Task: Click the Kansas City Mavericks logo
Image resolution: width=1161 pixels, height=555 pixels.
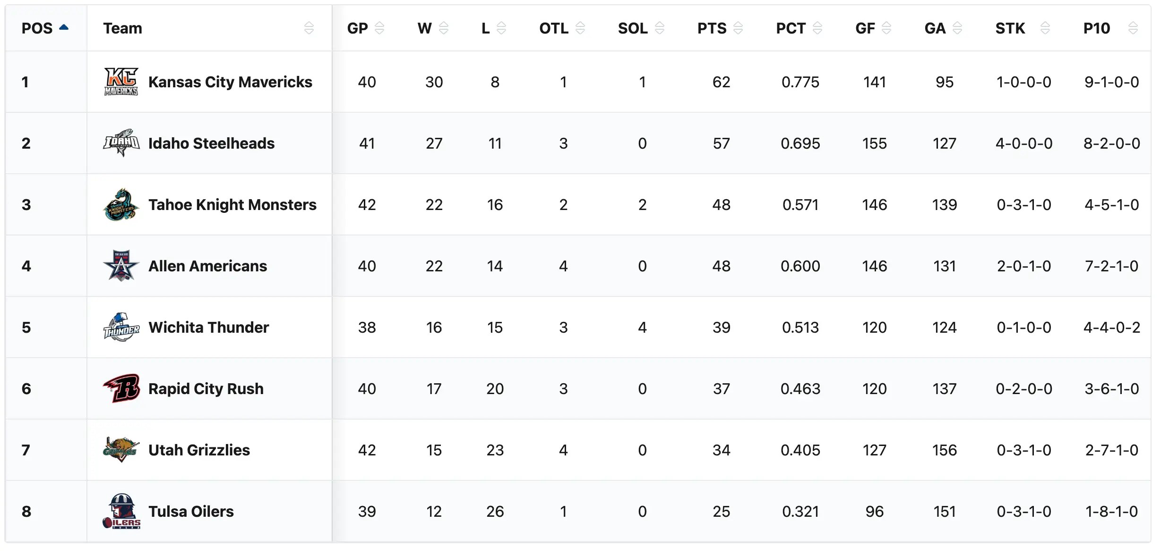Action: tap(121, 82)
